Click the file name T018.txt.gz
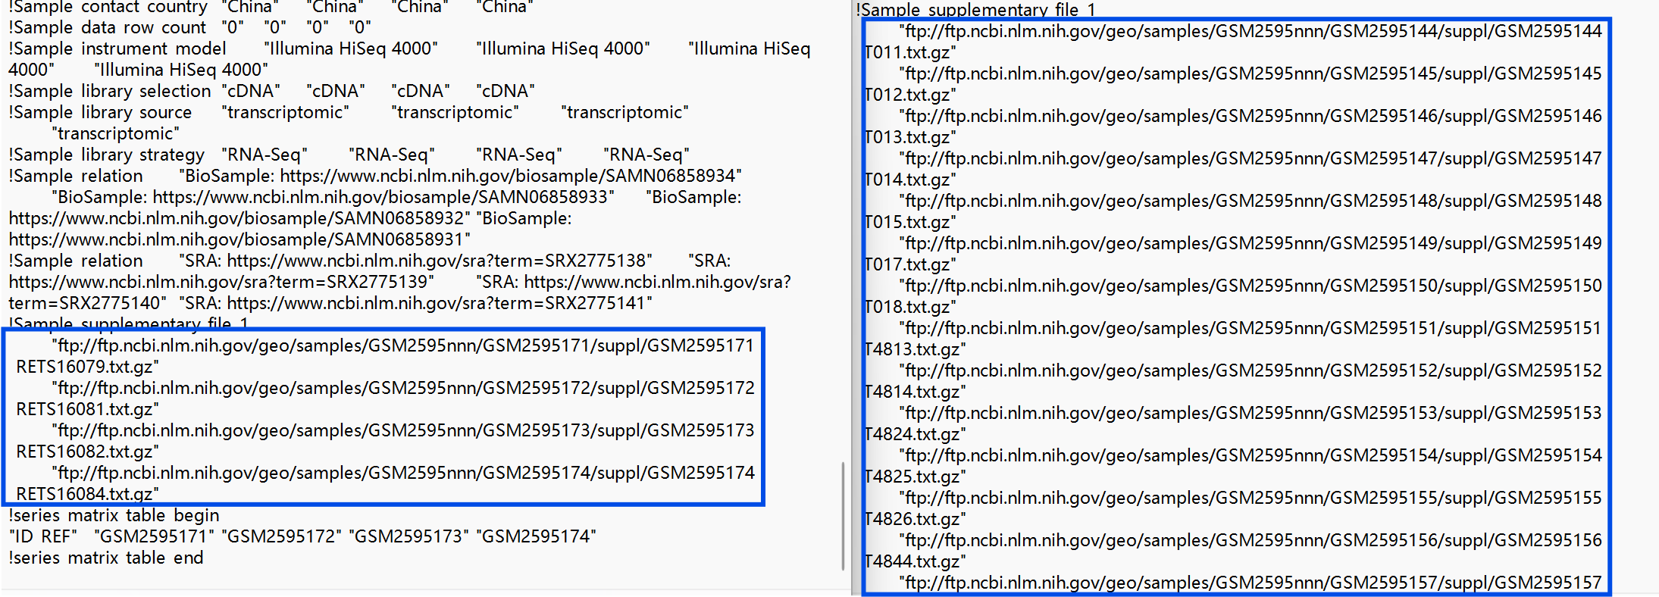This screenshot has height=597, width=1659. pos(907,307)
